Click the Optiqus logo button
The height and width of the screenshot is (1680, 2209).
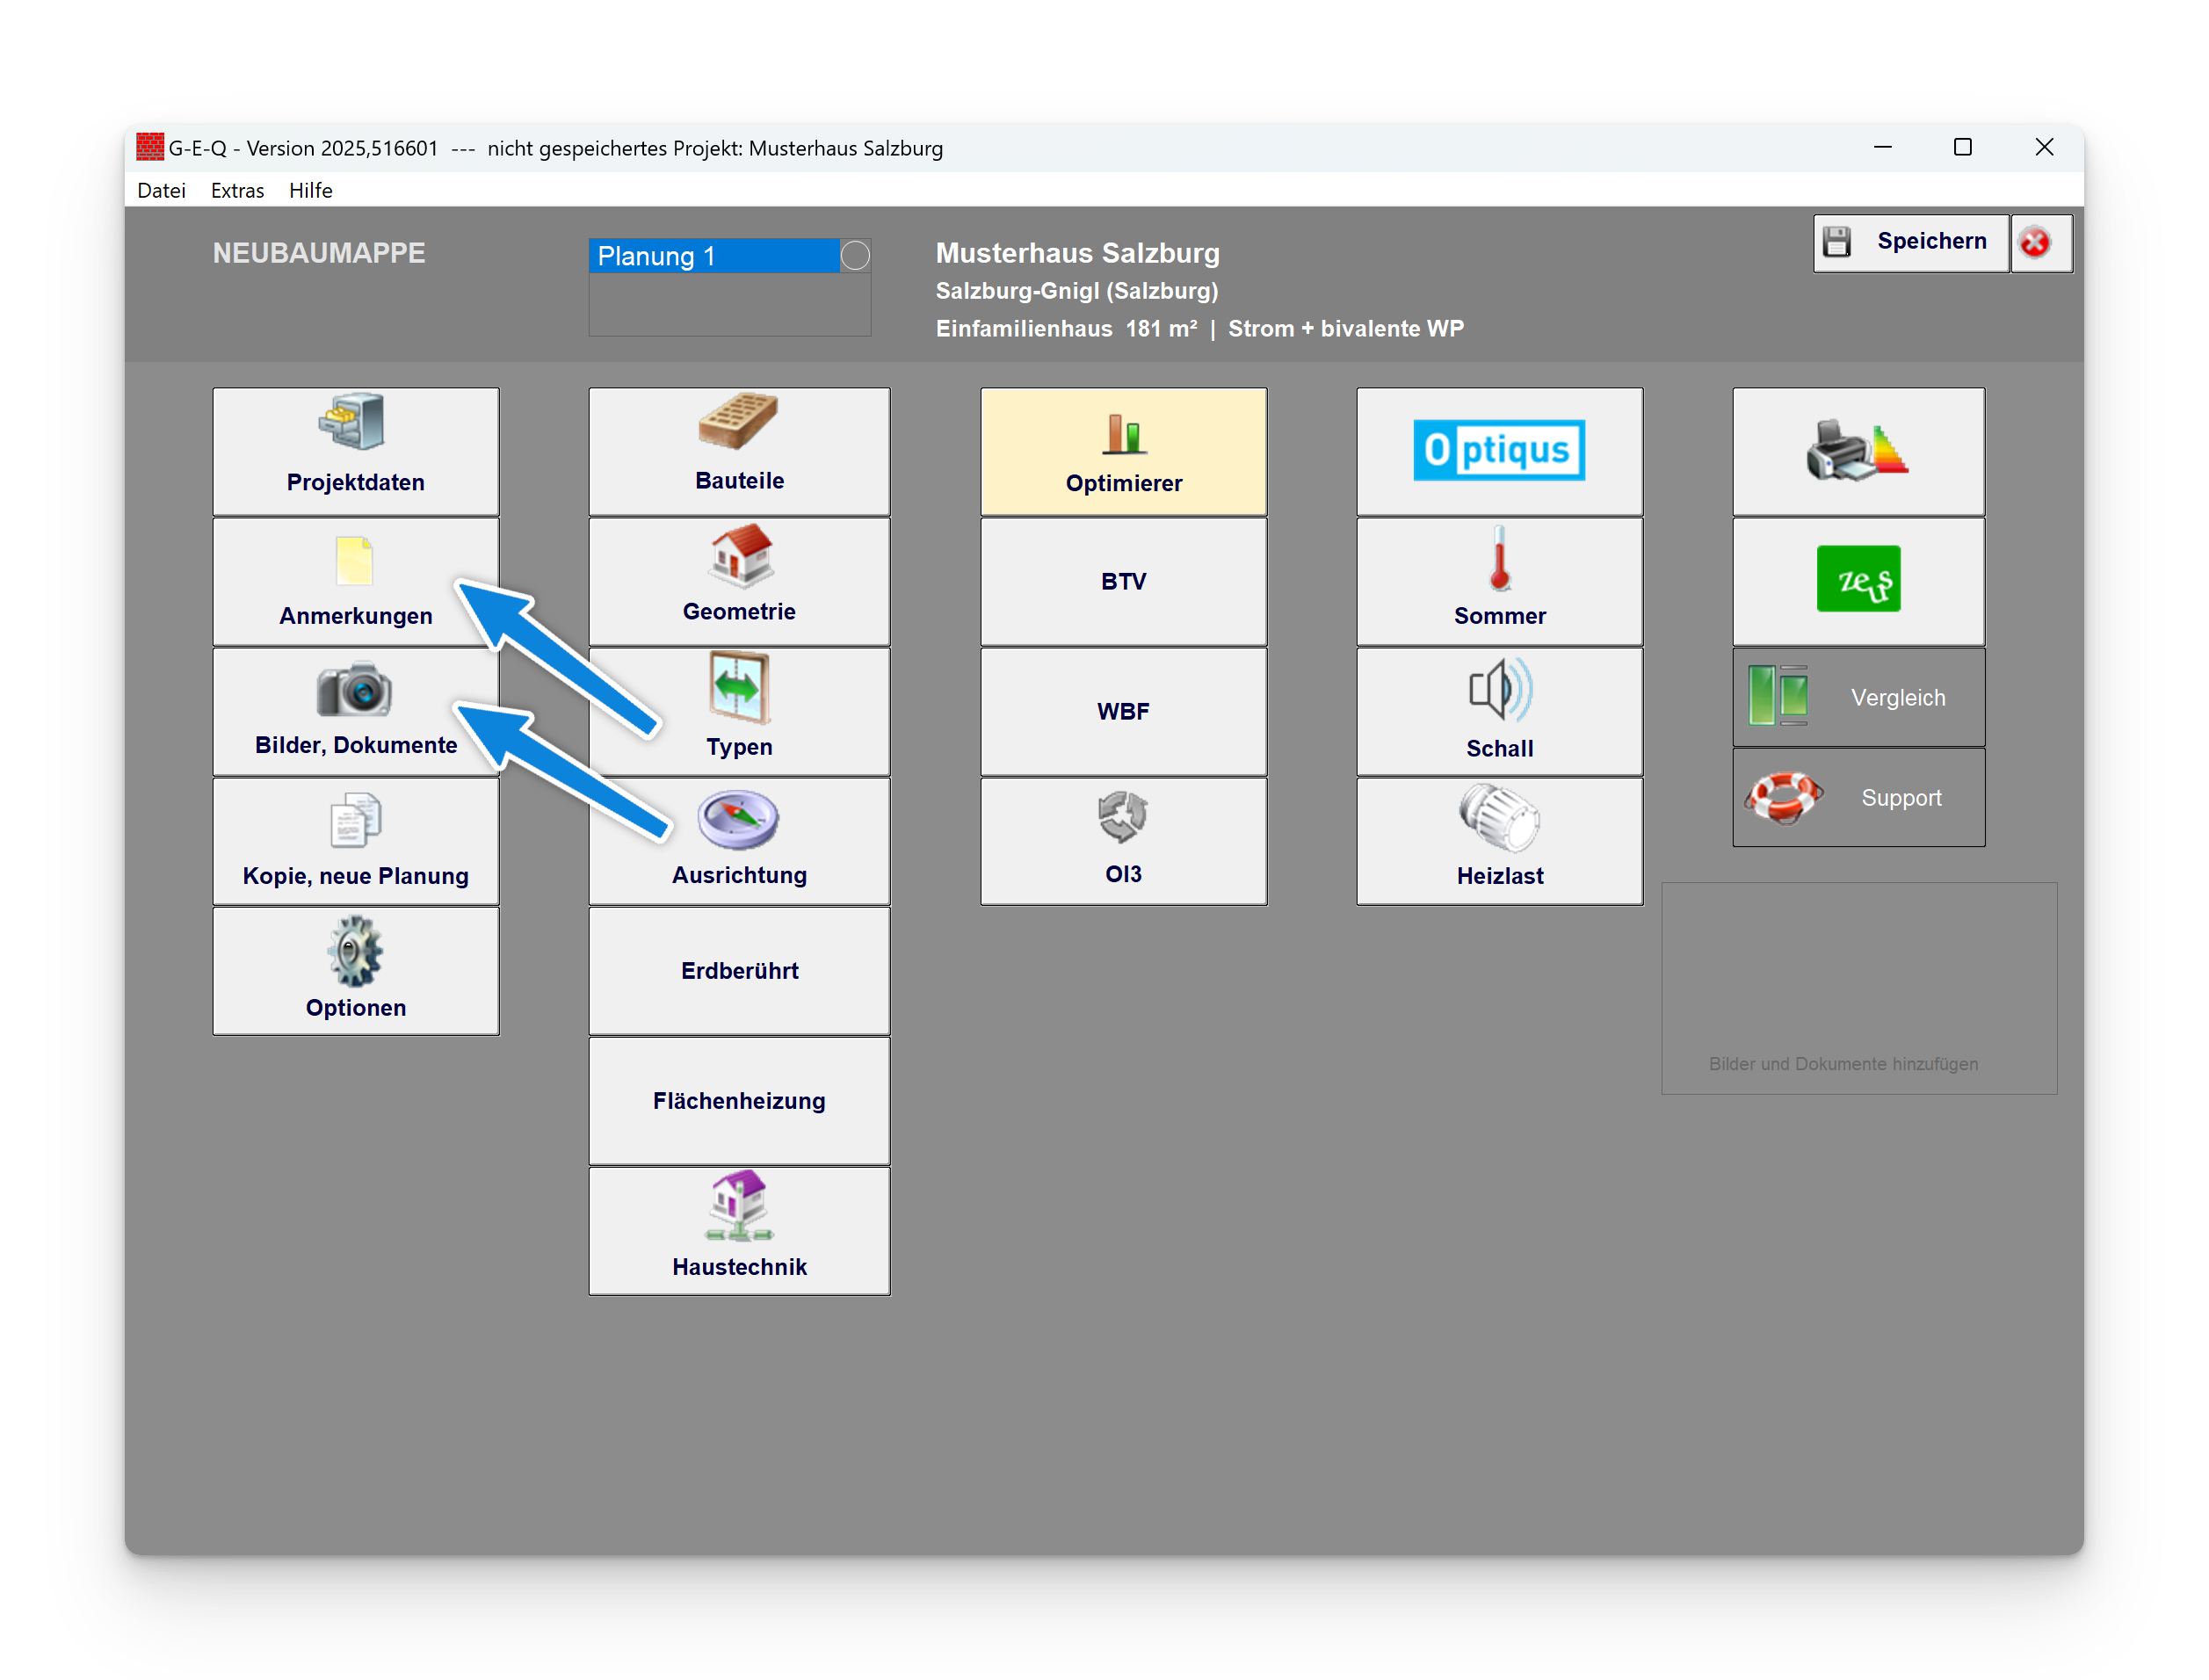point(1499,451)
